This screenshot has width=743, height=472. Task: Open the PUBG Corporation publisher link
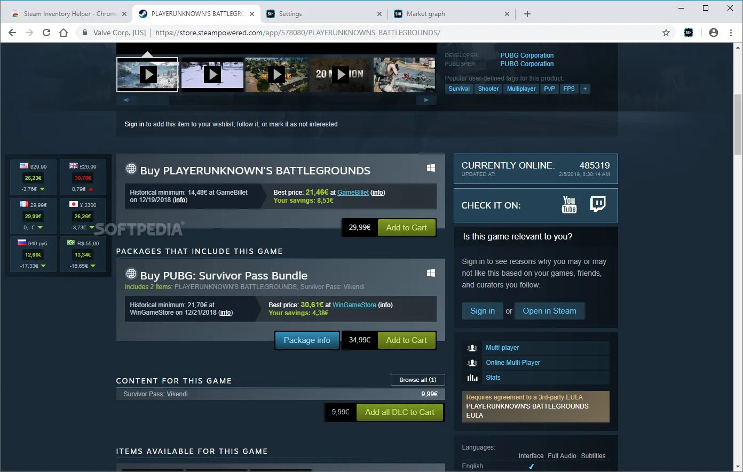point(527,64)
